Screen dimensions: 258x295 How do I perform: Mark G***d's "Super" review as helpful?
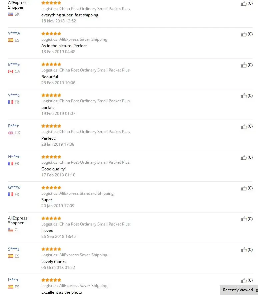tap(244, 188)
